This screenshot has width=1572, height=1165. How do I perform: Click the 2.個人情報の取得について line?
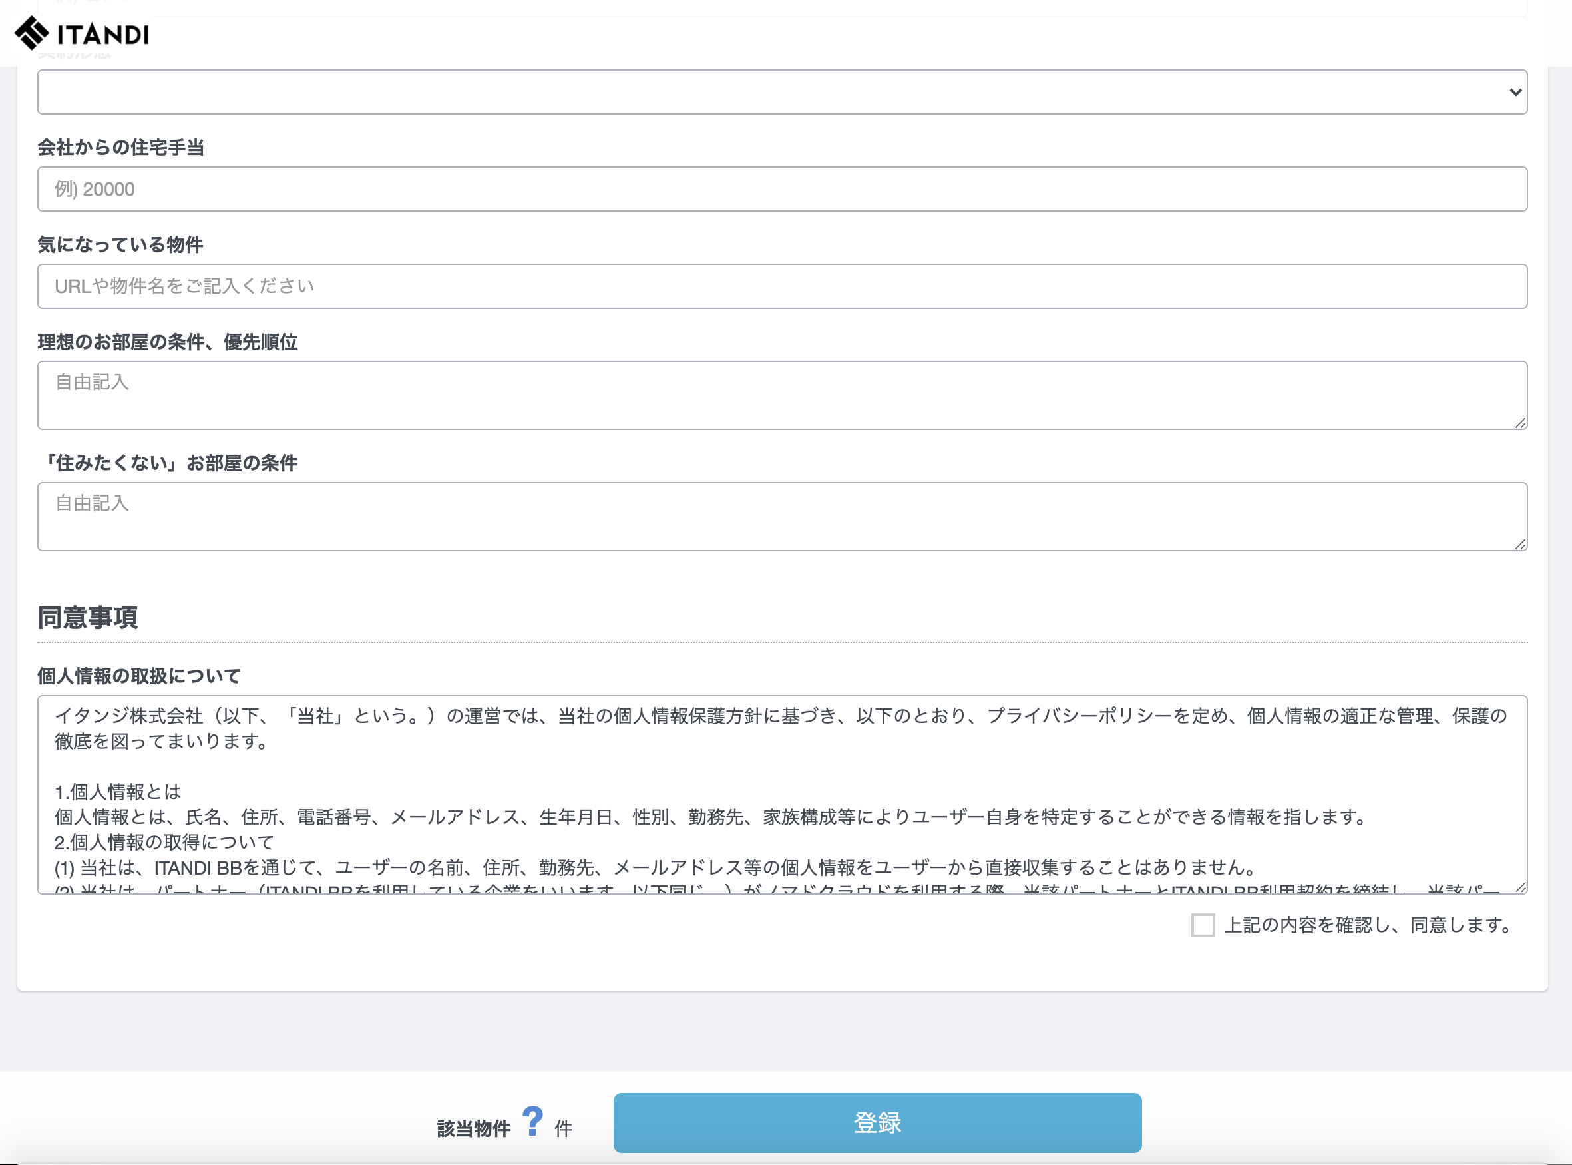(164, 843)
